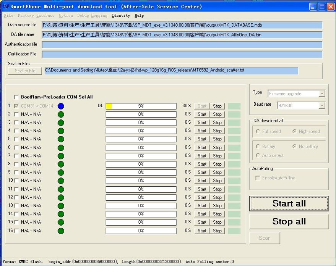The width and height of the screenshot is (336, 266).
Task: Click the Format EMMC flash status bar text
Action: 118,261
